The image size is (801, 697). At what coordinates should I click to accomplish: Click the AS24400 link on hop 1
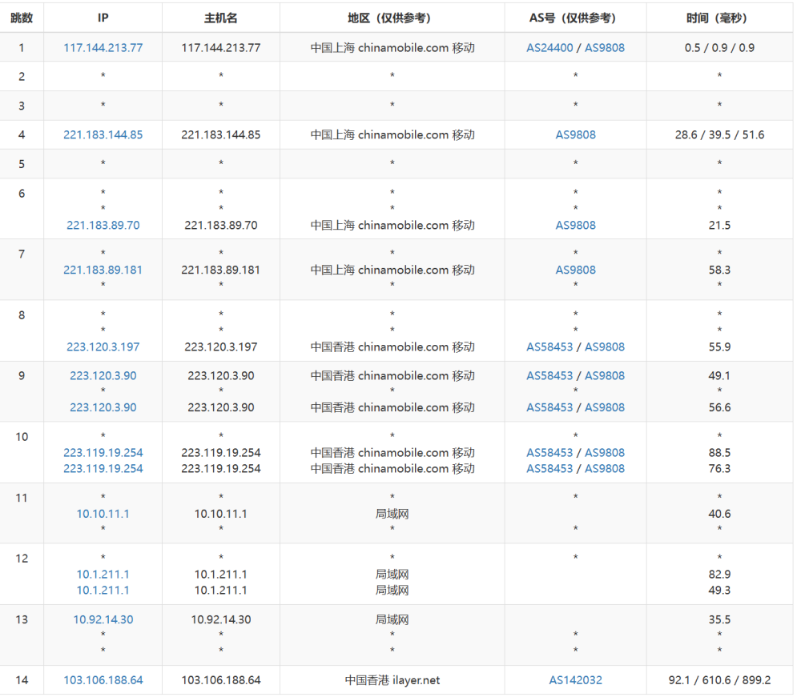[549, 47]
